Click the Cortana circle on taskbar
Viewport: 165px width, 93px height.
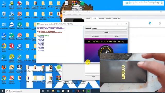click(x=43, y=91)
